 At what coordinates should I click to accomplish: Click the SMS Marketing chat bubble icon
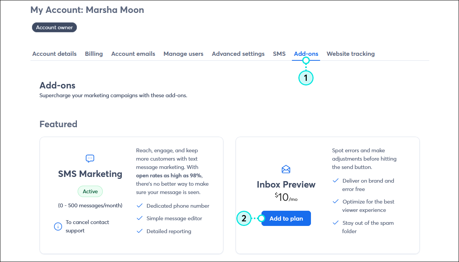(x=90, y=158)
